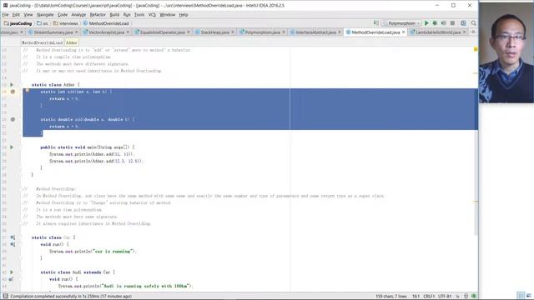Open the Analyze menu
The height and width of the screenshot is (300, 534).
click(78, 15)
